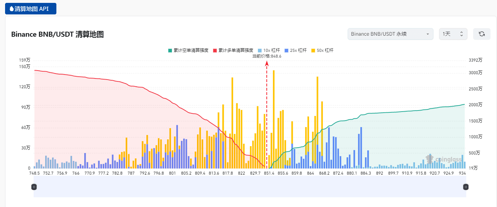Viewport: 497px width, 207px height.
Task: Toggle 累计空单清算强度 legend series
Action: click(x=188, y=50)
